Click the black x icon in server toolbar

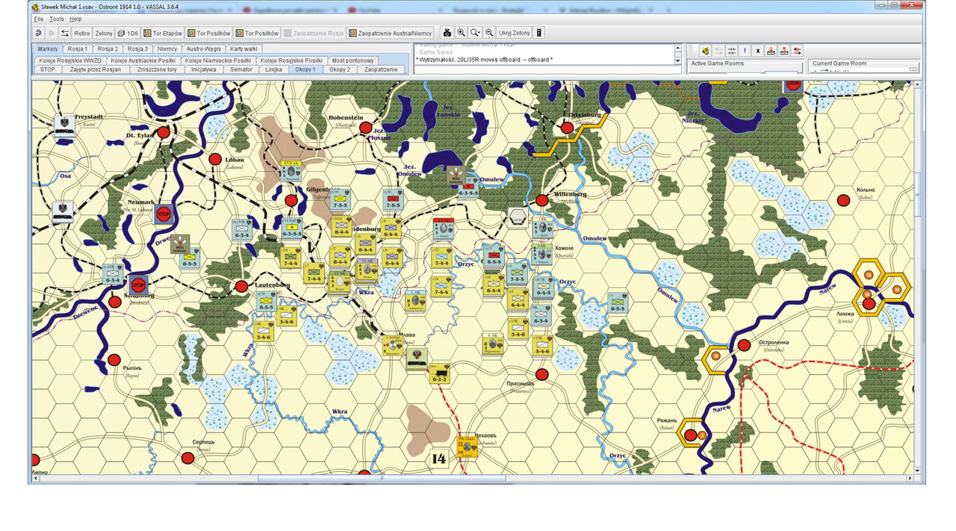[757, 51]
